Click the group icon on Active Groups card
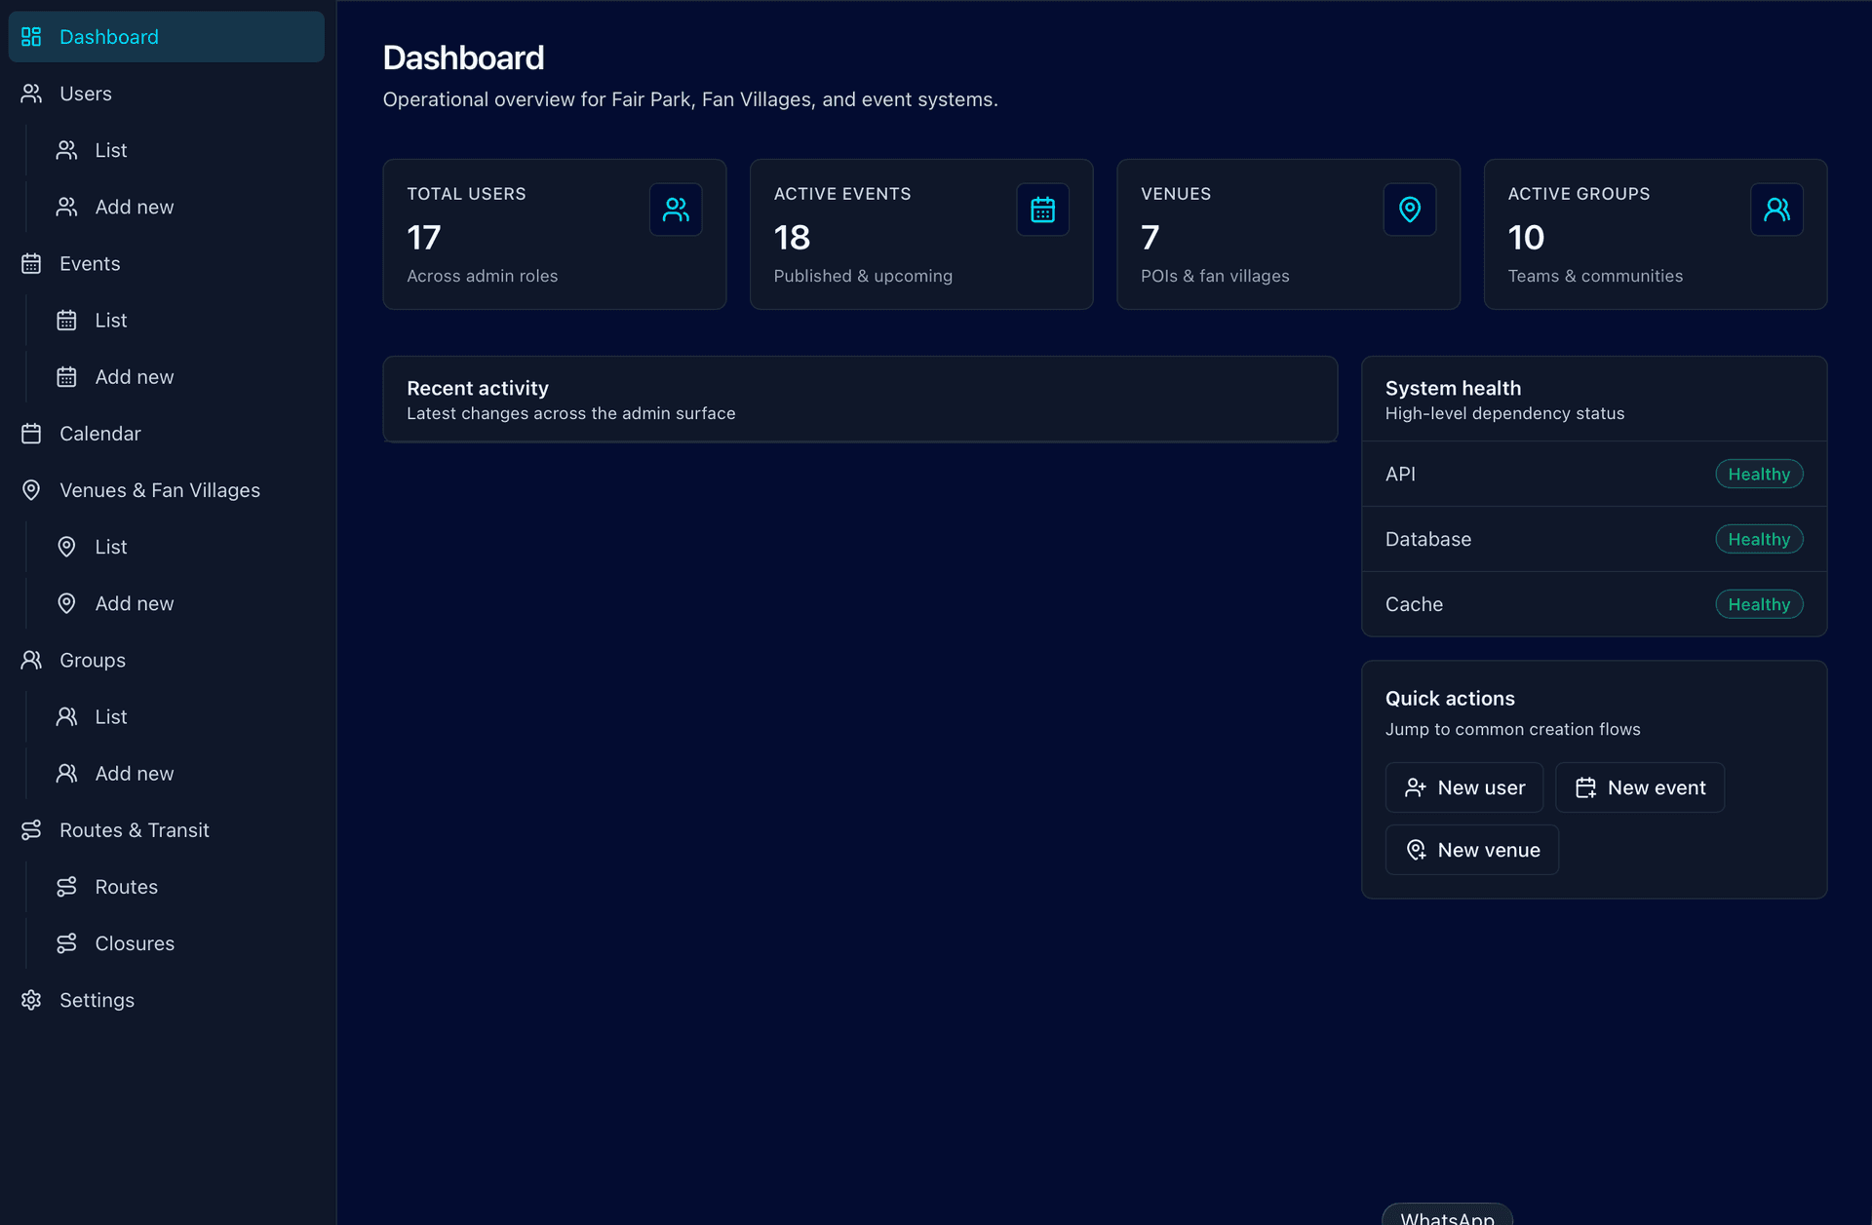Image resolution: width=1872 pixels, height=1225 pixels. (1776, 210)
